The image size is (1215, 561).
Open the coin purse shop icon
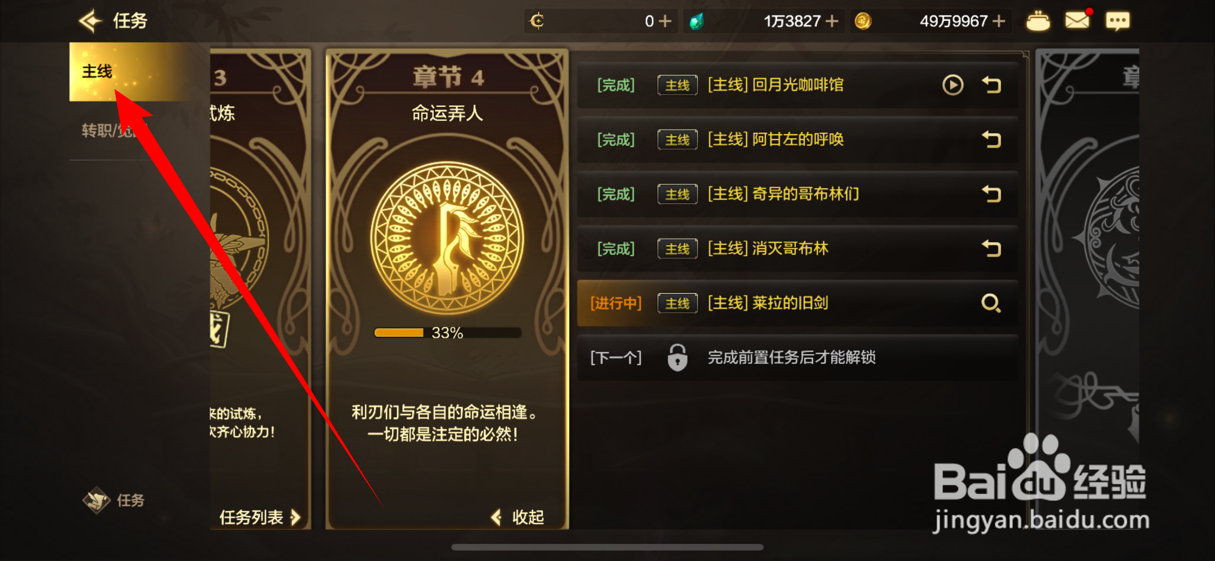1038,21
